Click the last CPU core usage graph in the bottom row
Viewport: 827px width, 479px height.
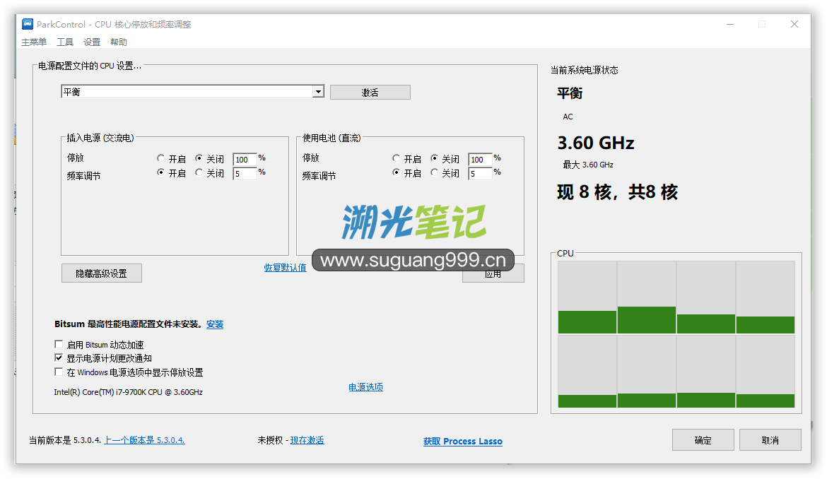(x=766, y=372)
